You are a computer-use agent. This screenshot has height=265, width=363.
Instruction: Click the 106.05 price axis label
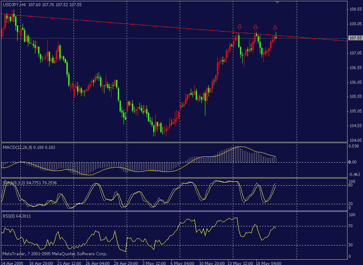tap(355, 82)
